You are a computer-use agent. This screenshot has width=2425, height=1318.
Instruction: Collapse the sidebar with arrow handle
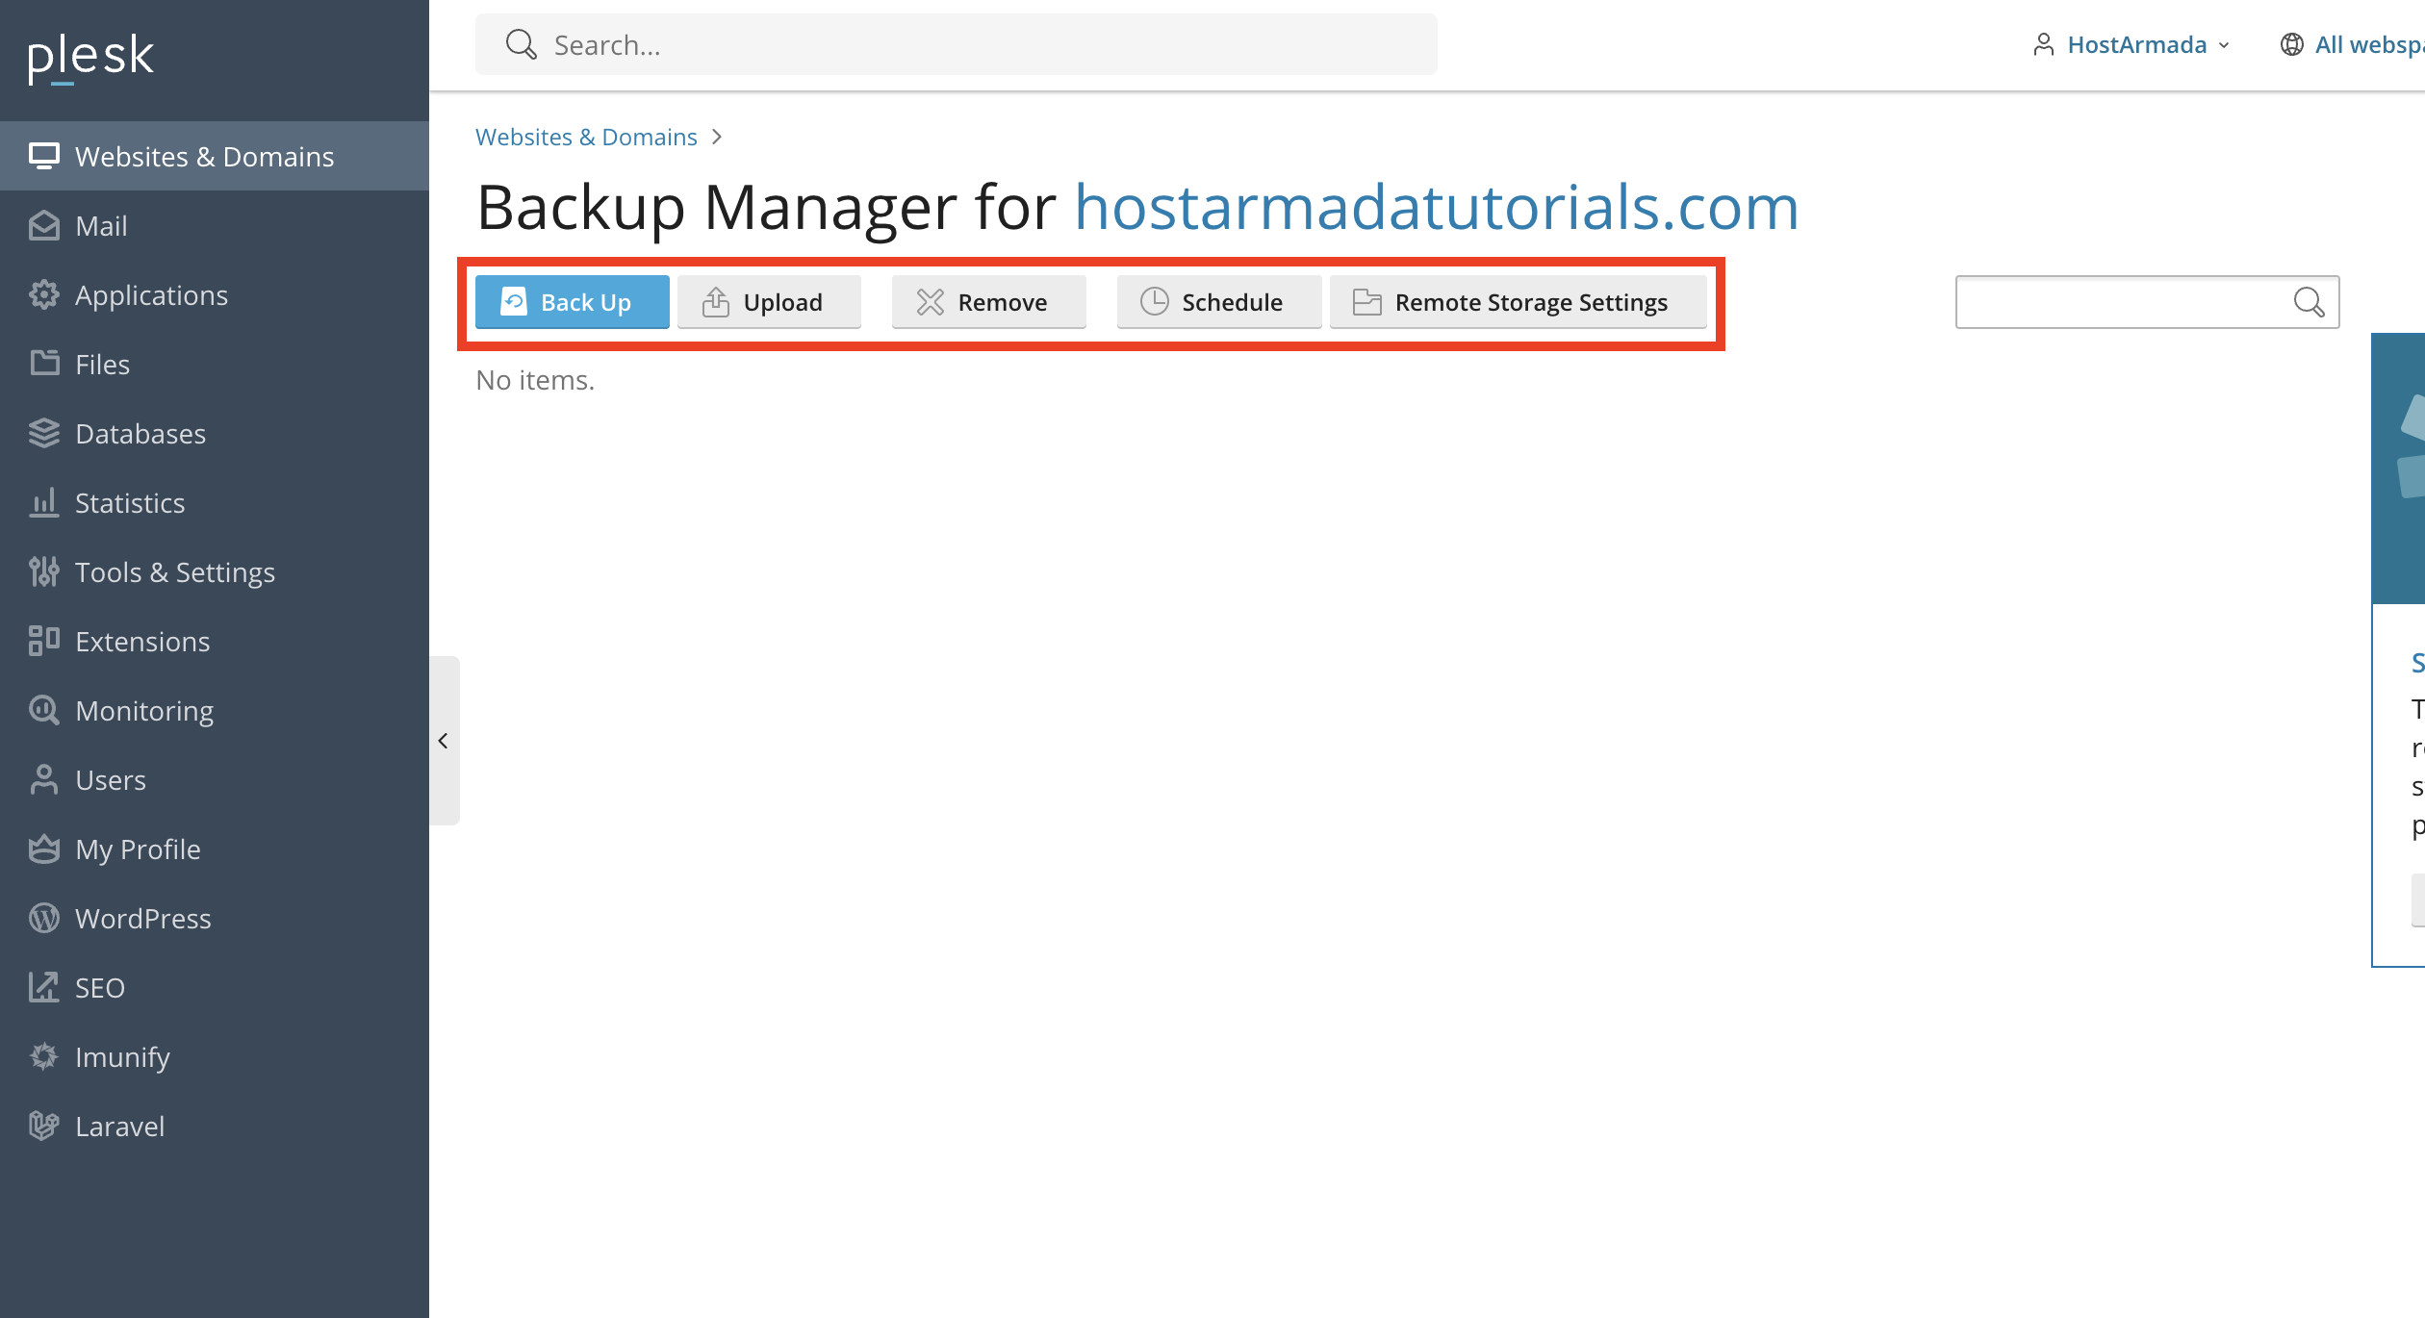pos(444,741)
